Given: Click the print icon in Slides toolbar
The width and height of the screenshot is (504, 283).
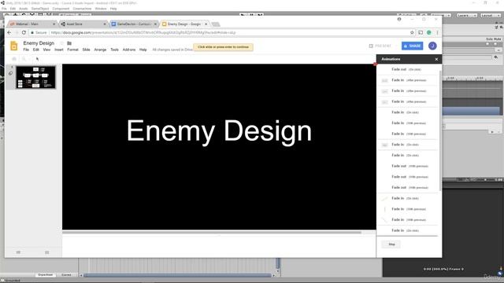Looking at the screenshot, I should [14, 59].
